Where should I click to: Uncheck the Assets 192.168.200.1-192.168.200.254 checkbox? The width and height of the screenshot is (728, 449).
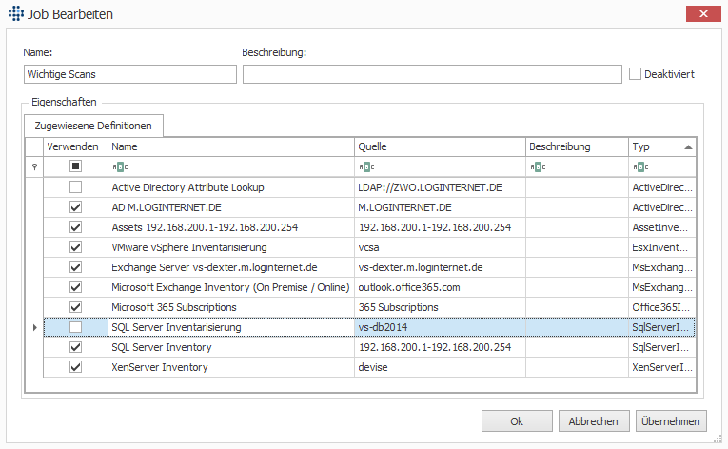75,227
